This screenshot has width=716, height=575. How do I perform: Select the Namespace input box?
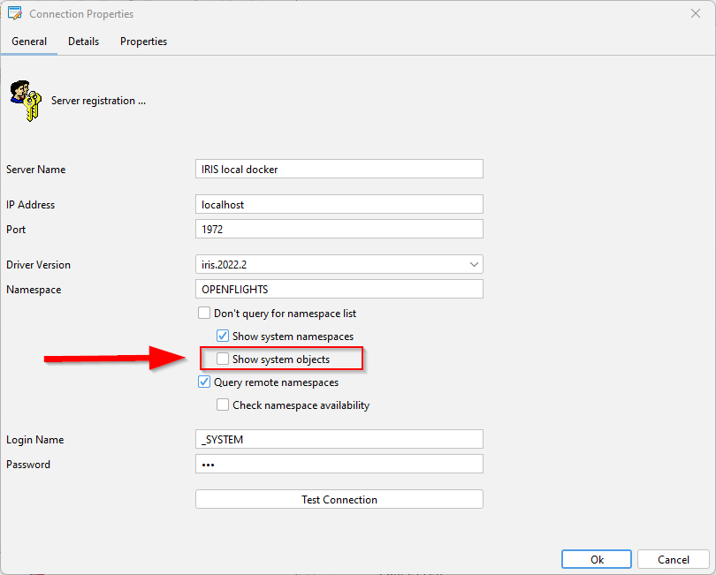point(339,289)
